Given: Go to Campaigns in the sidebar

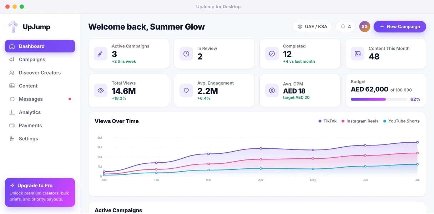Looking at the screenshot, I should [x=40, y=60].
